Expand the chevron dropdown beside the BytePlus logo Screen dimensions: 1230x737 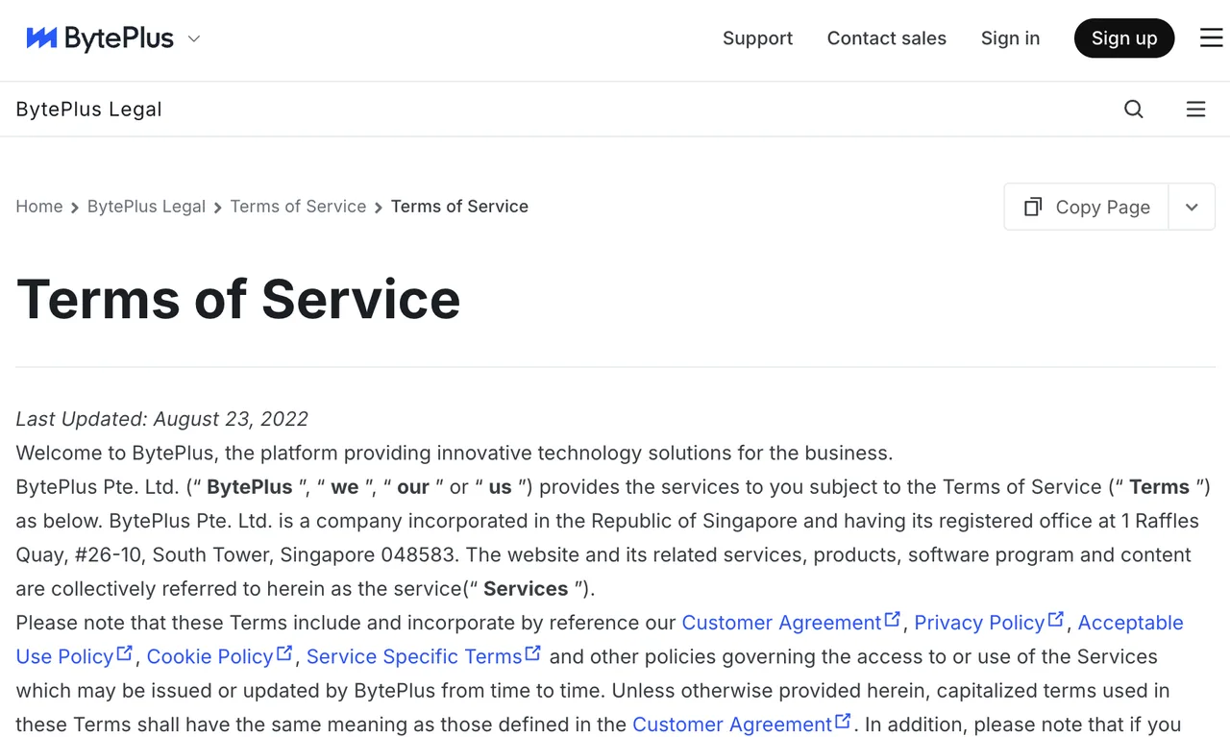[x=194, y=38]
